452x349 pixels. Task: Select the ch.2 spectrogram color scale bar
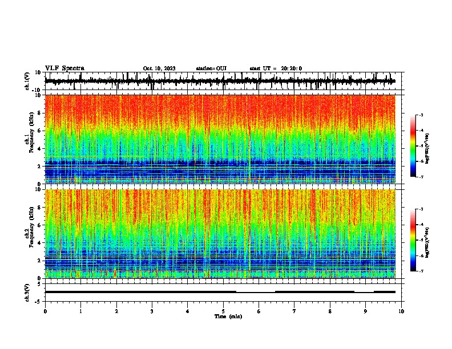click(x=413, y=240)
